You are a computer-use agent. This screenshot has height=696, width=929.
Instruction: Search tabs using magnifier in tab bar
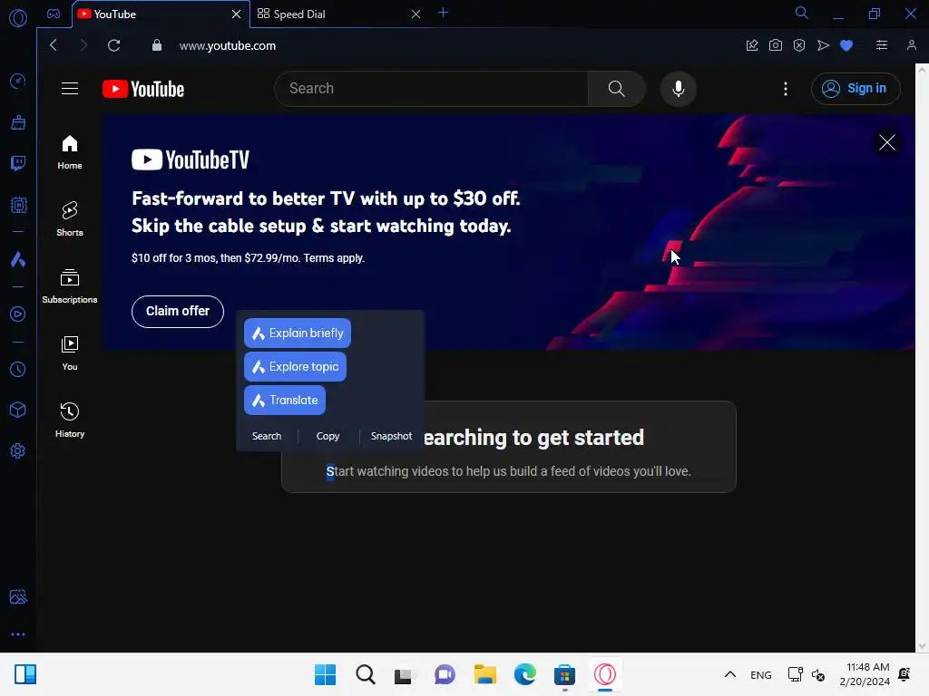click(801, 13)
